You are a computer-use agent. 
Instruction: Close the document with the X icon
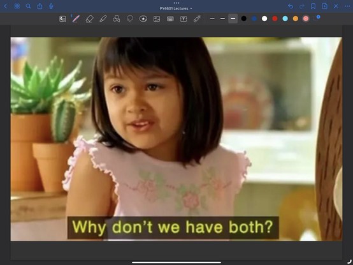point(336,6)
